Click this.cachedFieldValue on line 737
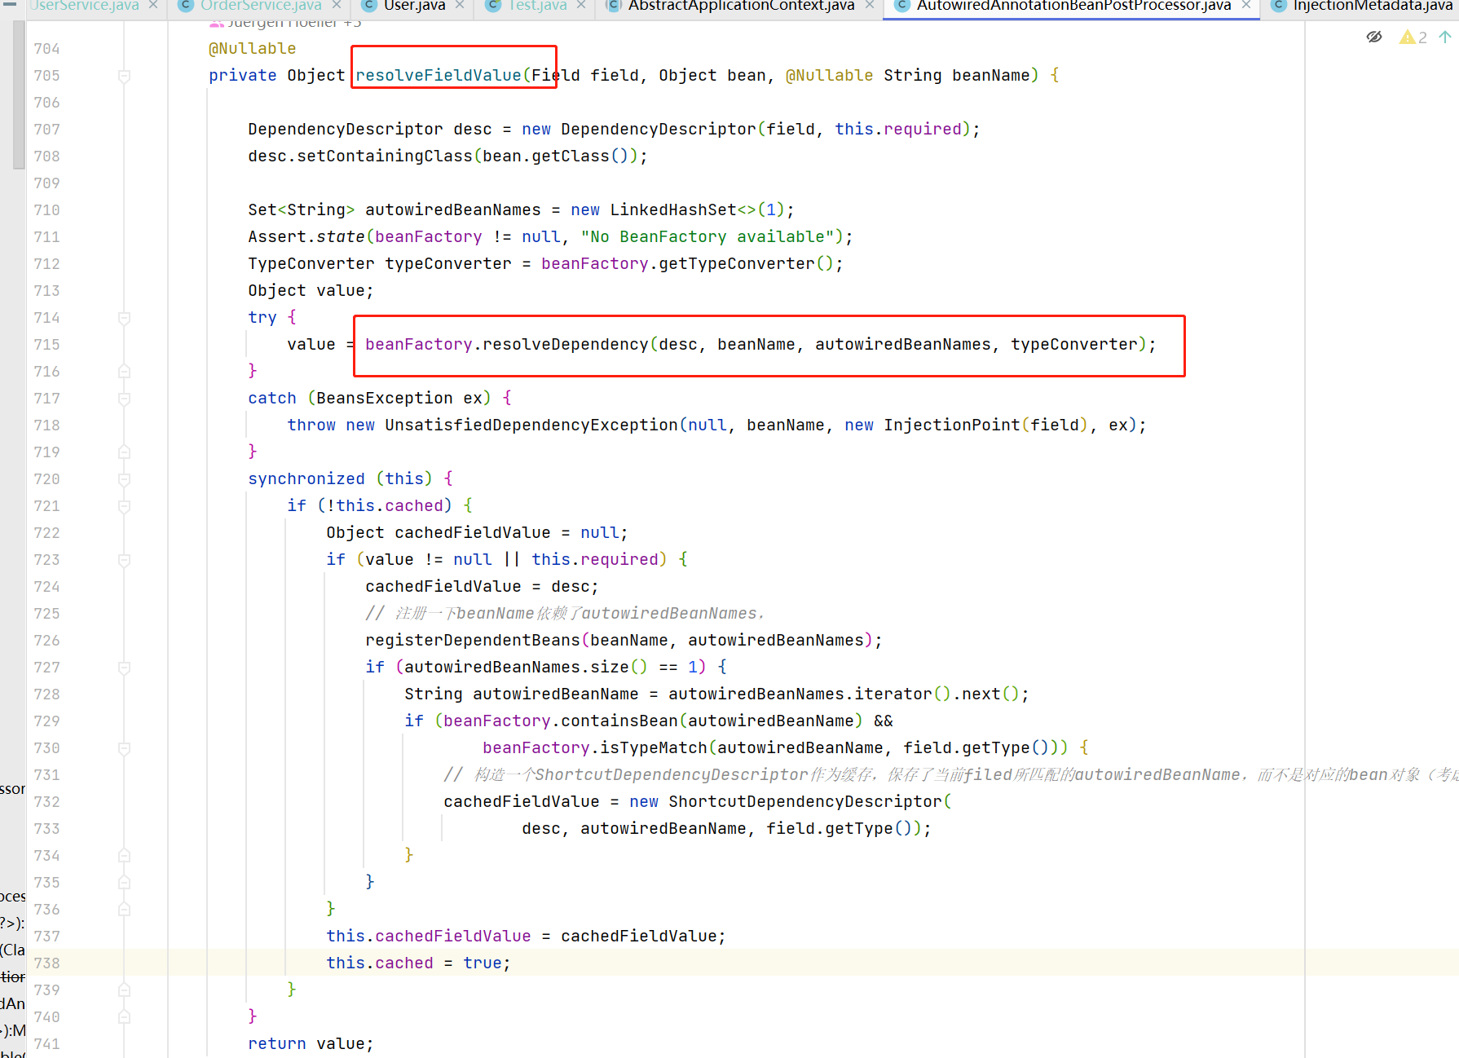This screenshot has width=1459, height=1058. tap(429, 937)
